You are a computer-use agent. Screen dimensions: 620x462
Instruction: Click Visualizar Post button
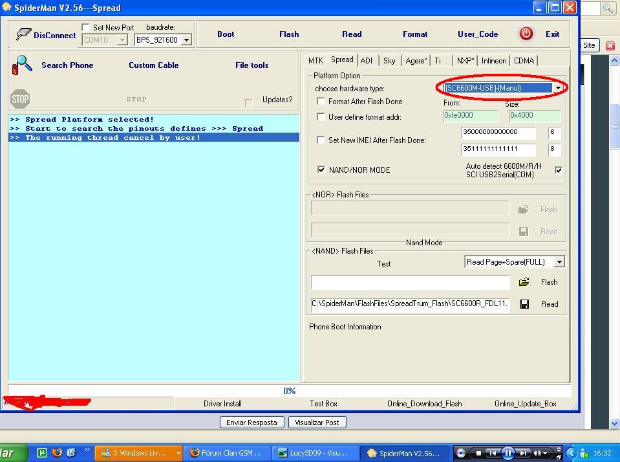point(317,423)
